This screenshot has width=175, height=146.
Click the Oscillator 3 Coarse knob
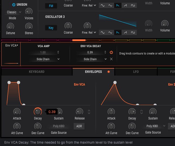[x=68, y=26]
